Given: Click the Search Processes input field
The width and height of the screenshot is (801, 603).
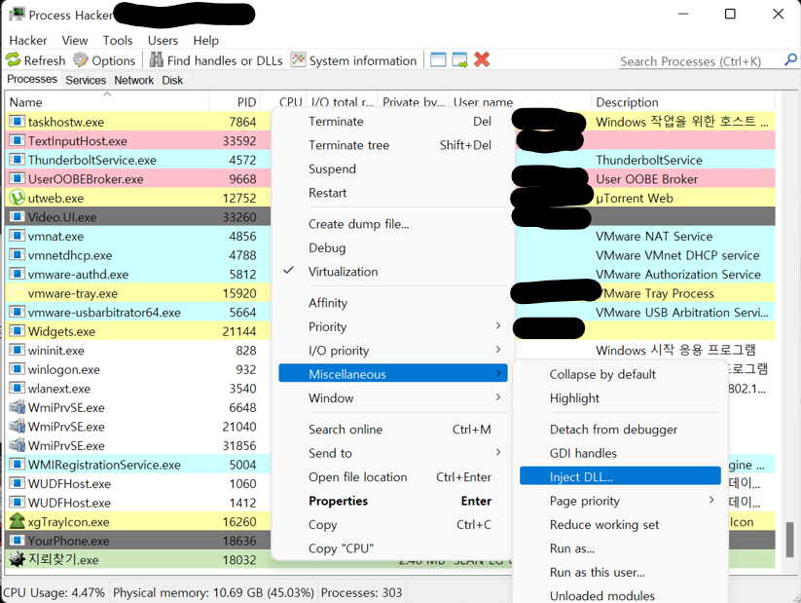Looking at the screenshot, I should 700,60.
